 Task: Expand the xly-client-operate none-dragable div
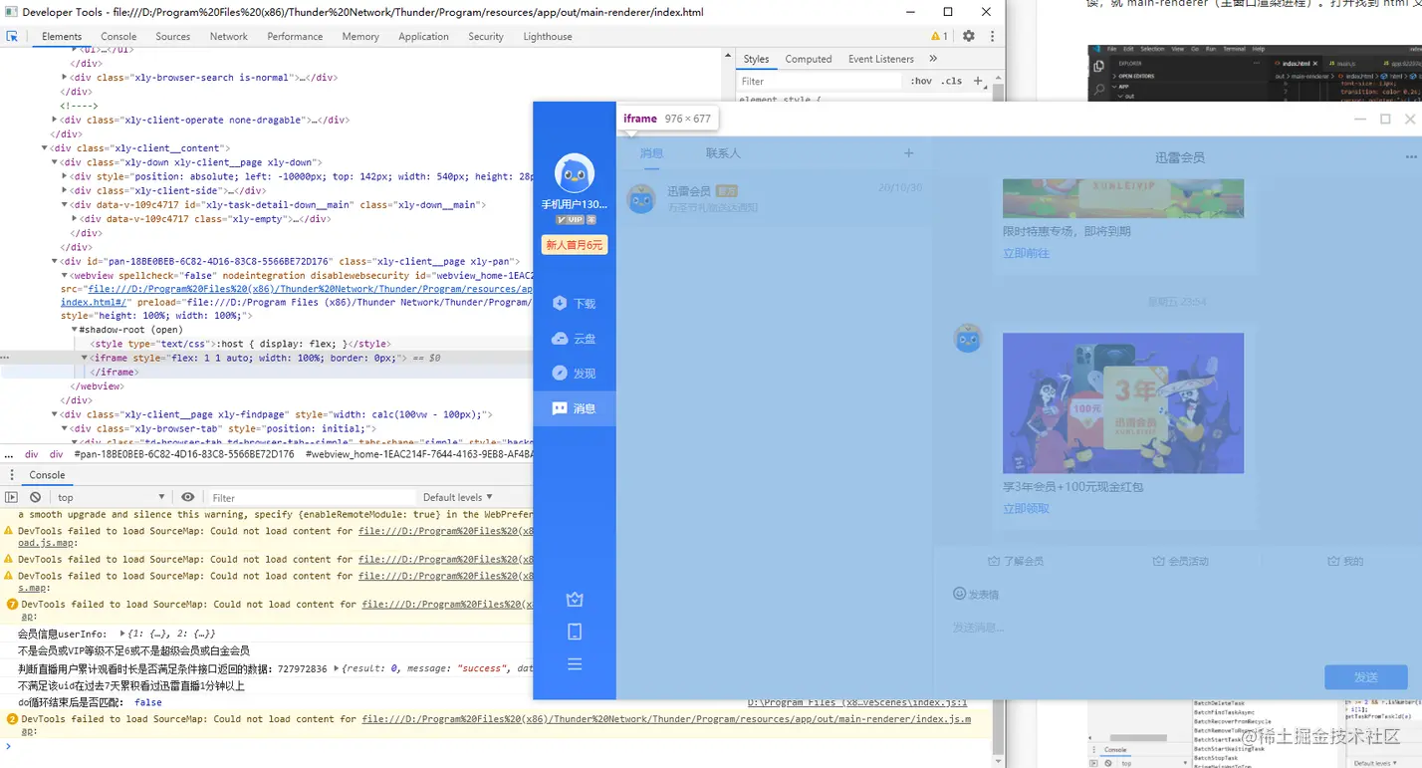pos(55,120)
